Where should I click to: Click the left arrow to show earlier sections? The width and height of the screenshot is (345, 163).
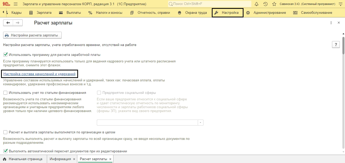pyautogui.click(x=3, y=12)
